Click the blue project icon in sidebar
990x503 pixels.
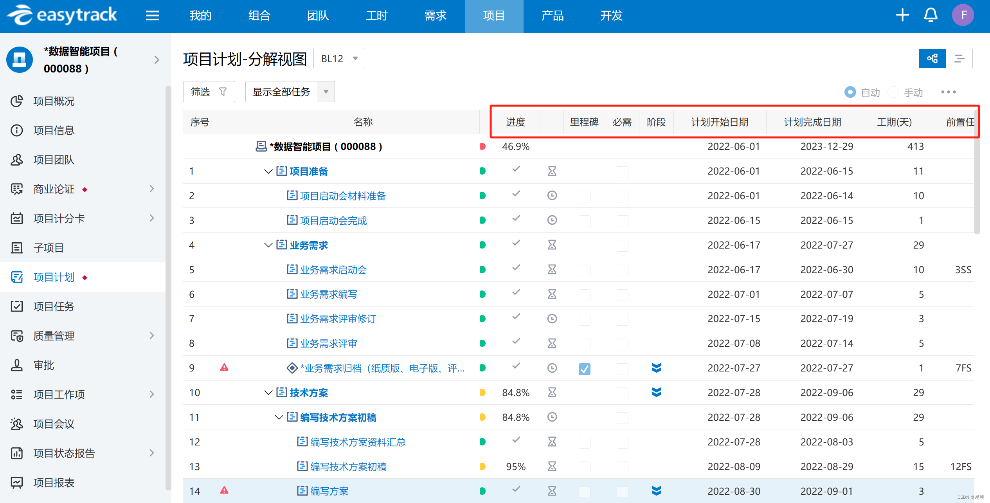19,59
